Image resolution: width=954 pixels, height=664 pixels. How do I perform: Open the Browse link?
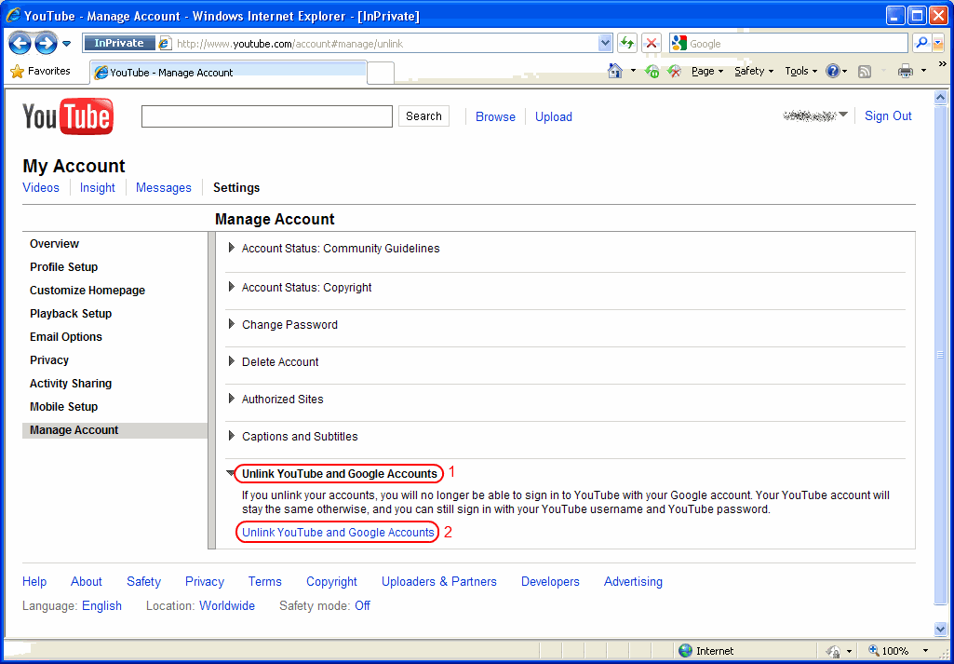(495, 116)
